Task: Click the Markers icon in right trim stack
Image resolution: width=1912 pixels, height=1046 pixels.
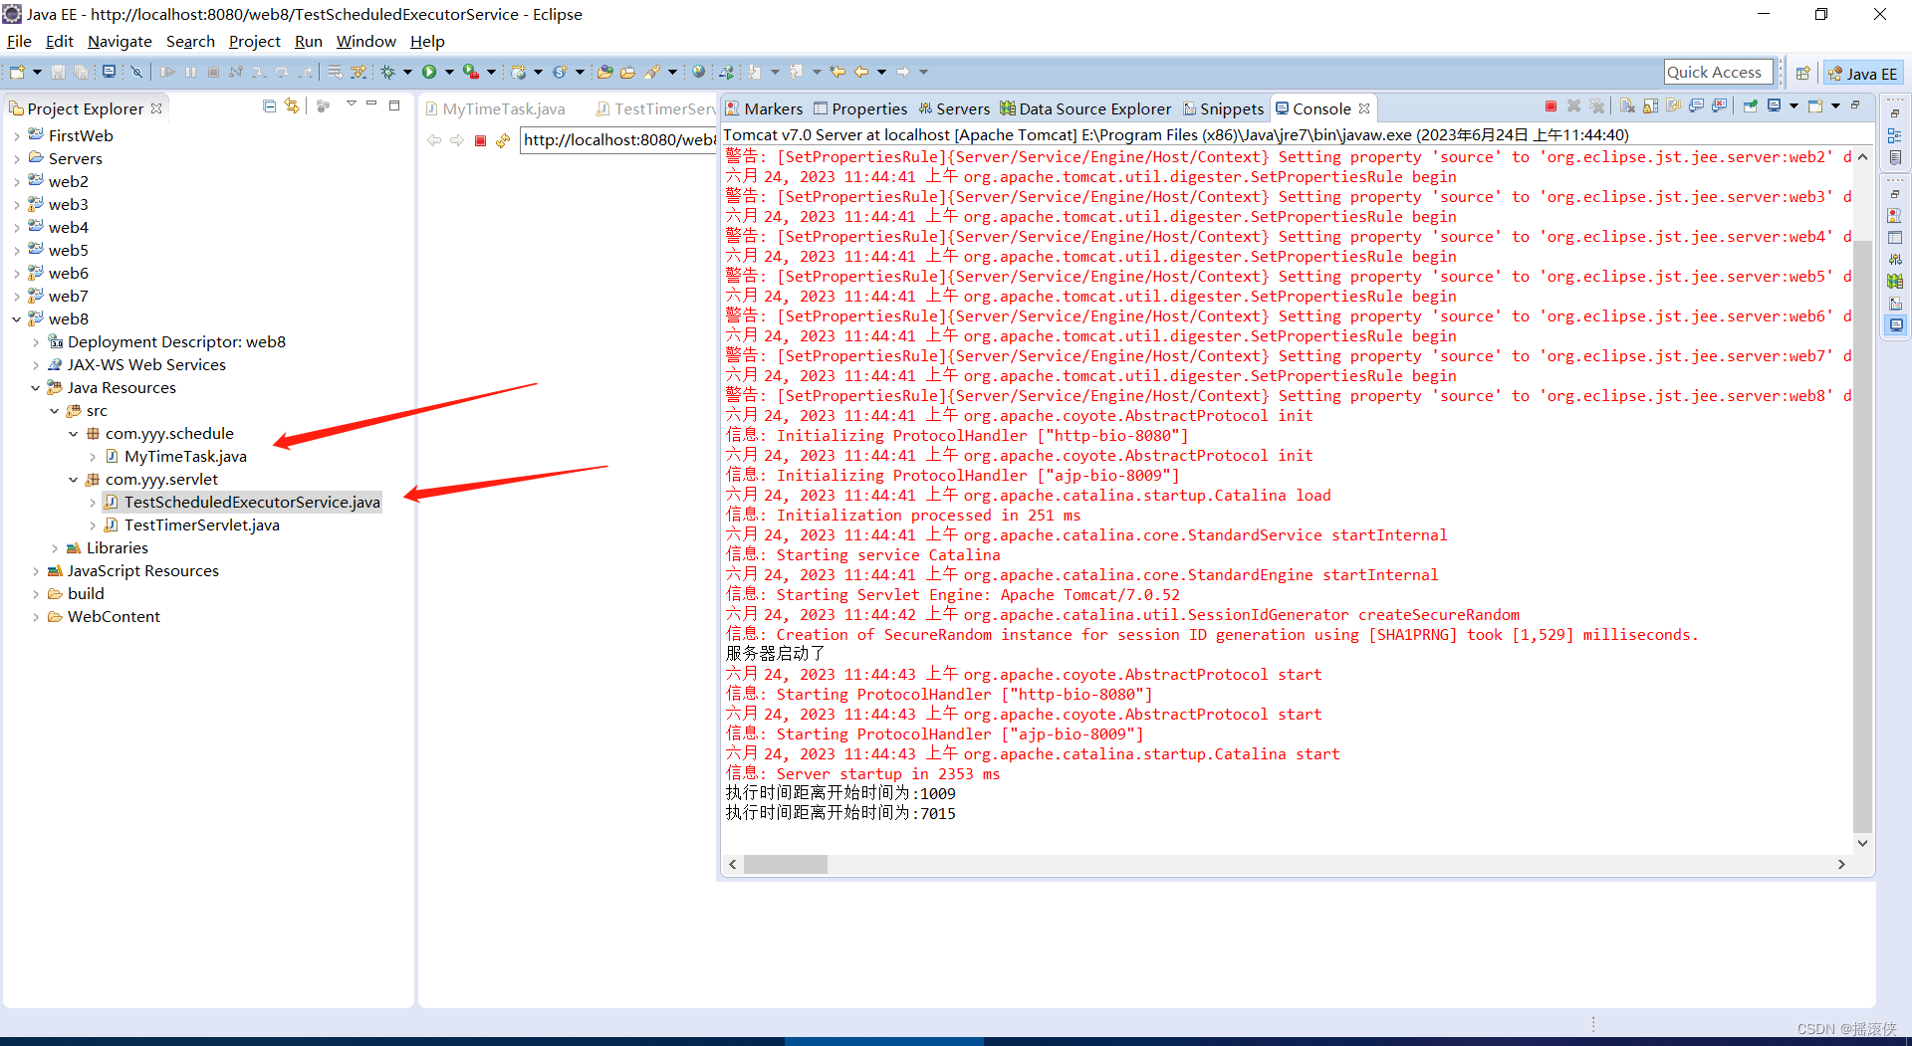Action: pos(1895,215)
